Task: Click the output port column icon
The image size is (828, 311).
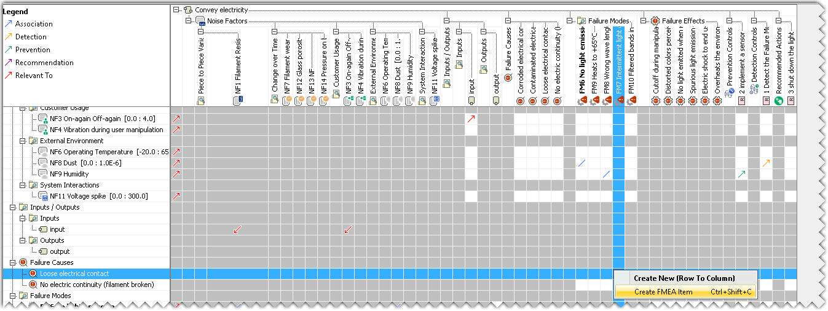Action: coord(495,100)
